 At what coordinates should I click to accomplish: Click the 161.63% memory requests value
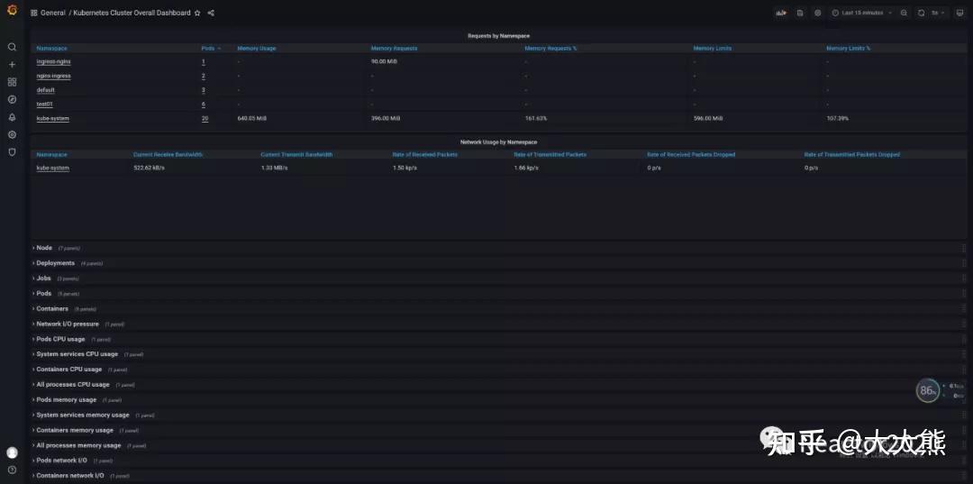(535, 118)
